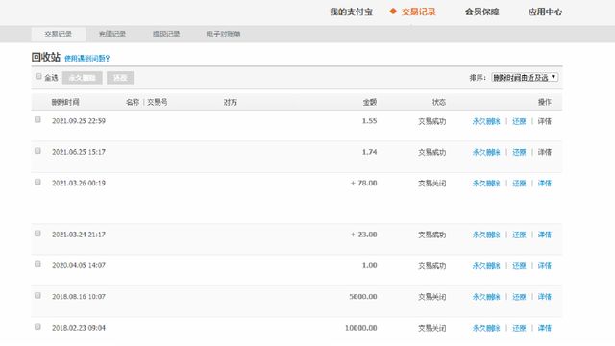View 详情 for the 10000.00 transaction
The width and height of the screenshot is (615, 346).
(545, 328)
